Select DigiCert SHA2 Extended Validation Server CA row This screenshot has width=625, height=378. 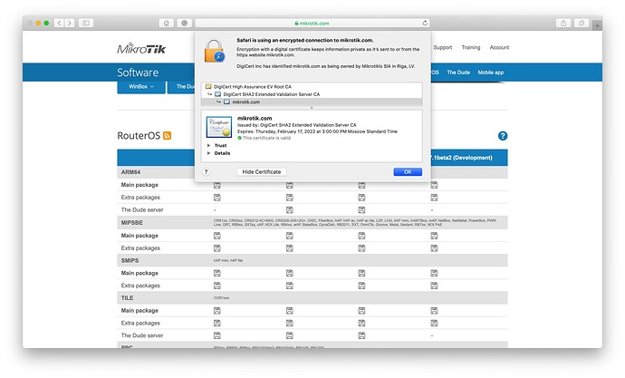[312, 94]
